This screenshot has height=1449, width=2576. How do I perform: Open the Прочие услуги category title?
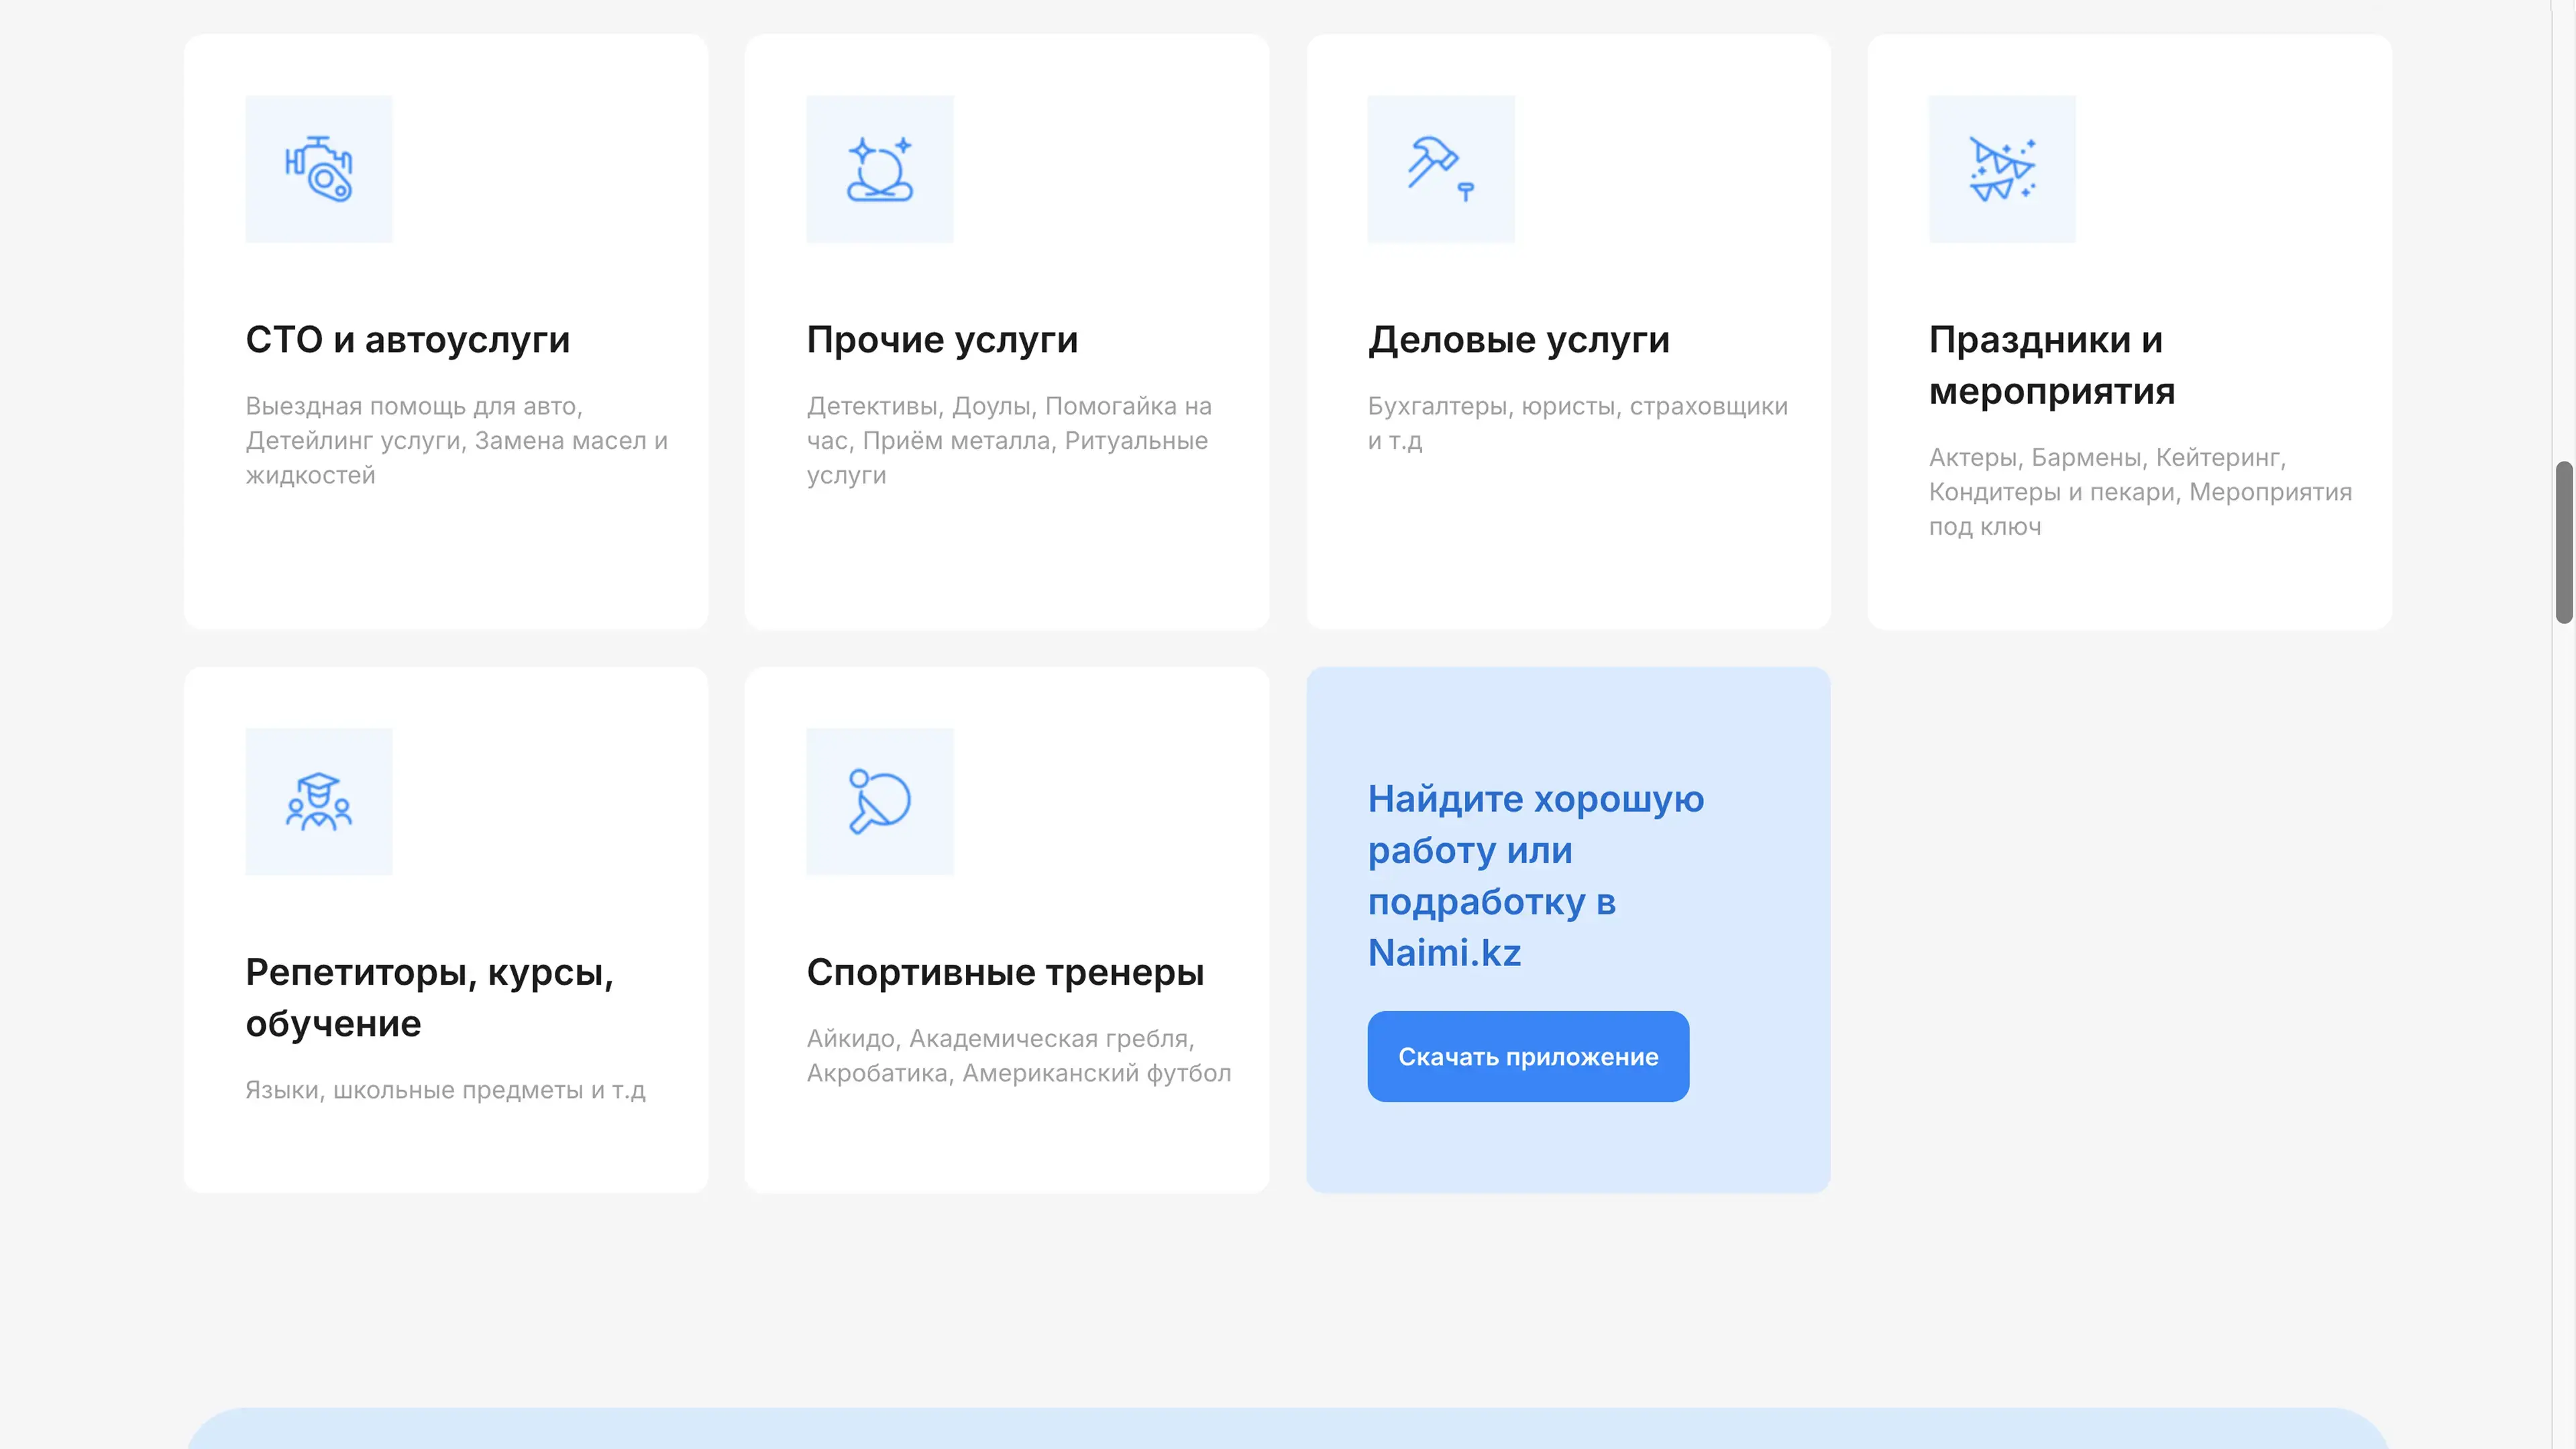point(942,340)
